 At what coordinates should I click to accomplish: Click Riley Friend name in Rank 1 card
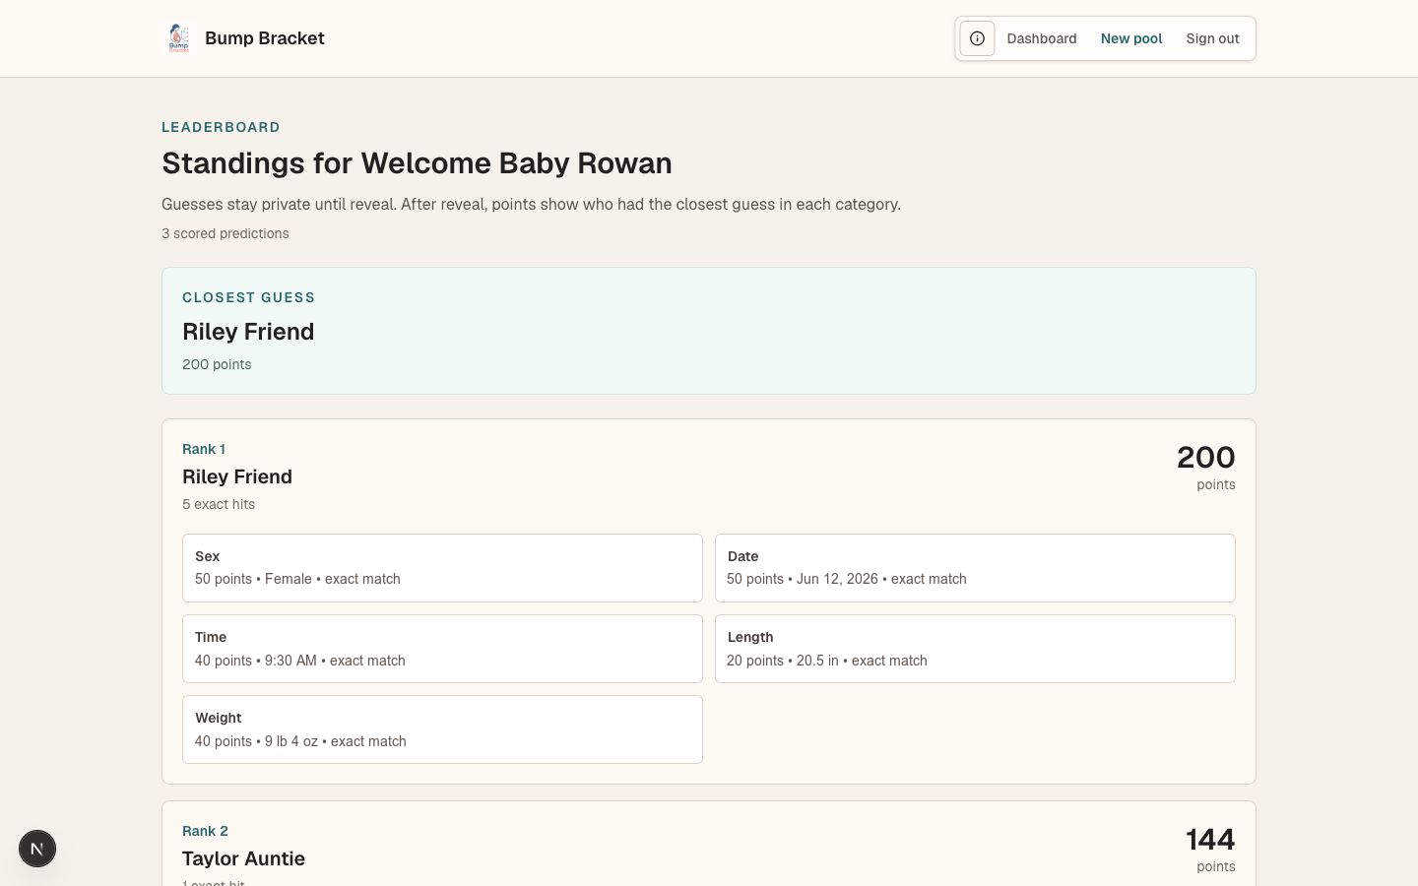click(237, 476)
